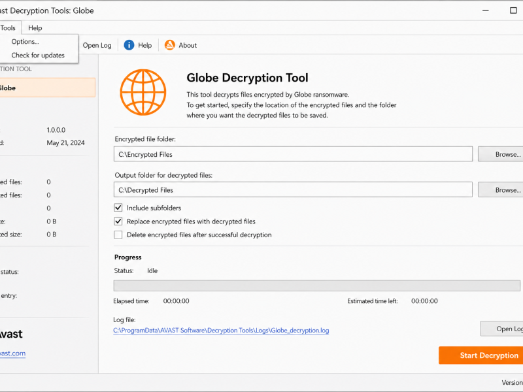The width and height of the screenshot is (523, 392).
Task: Click the decryption progress bar
Action: tap(317, 286)
